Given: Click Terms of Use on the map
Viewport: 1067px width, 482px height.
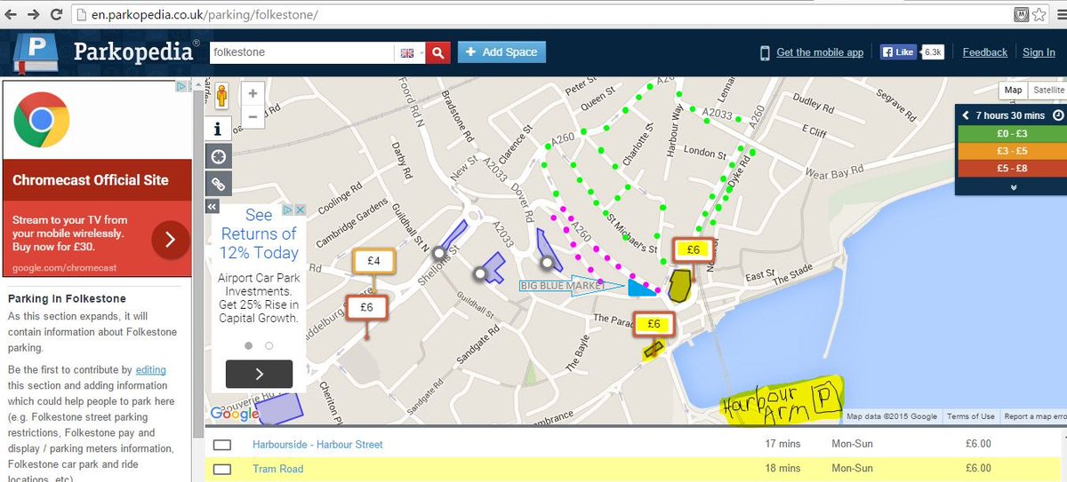Looking at the screenshot, I should click(971, 416).
